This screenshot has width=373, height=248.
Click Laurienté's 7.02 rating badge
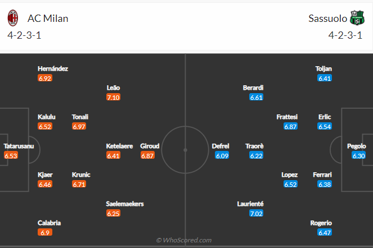(256, 213)
